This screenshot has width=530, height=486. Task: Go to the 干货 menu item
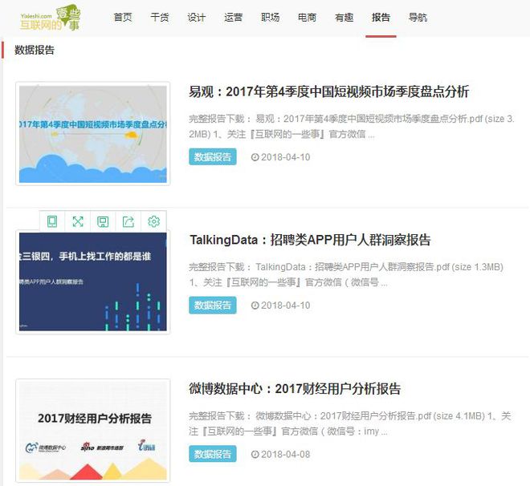tap(160, 18)
